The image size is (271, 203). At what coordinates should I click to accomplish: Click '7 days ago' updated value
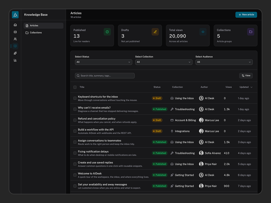[x=244, y=186]
